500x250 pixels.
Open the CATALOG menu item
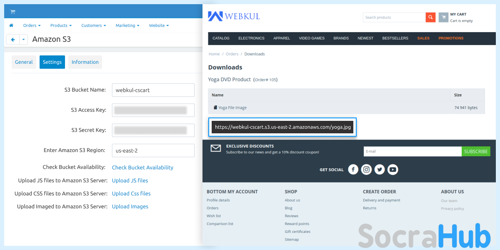[x=221, y=38]
